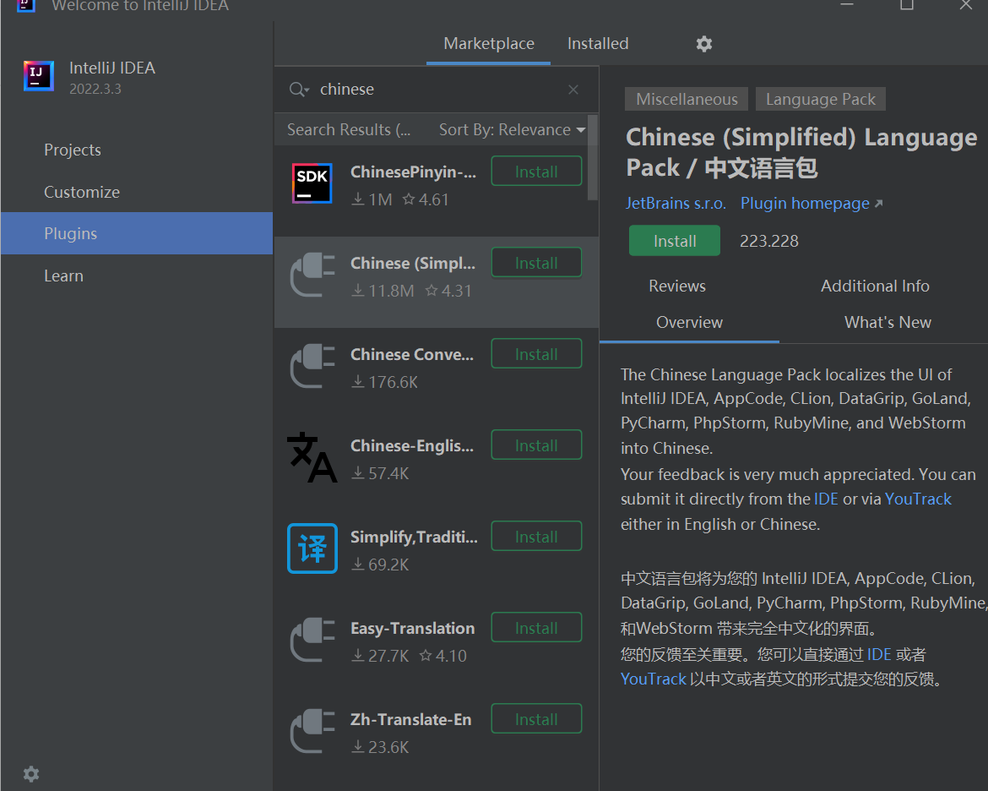Click the 176.6K downloads count
This screenshot has height=791, width=988.
(x=385, y=382)
